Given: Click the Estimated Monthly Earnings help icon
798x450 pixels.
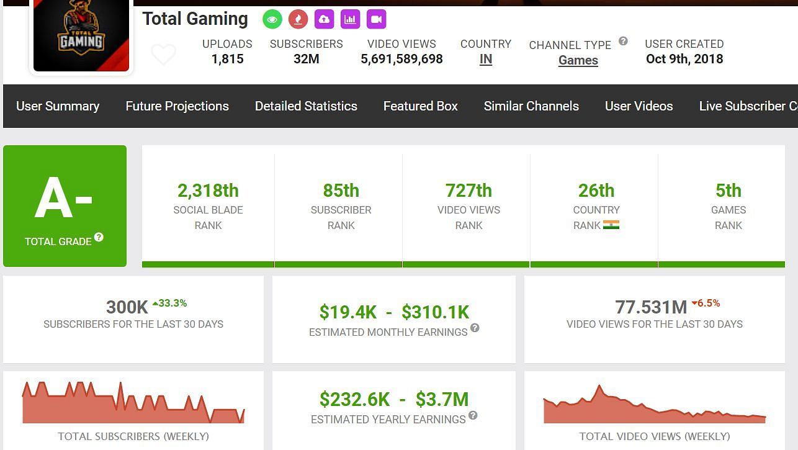Looking at the screenshot, I should tap(475, 328).
